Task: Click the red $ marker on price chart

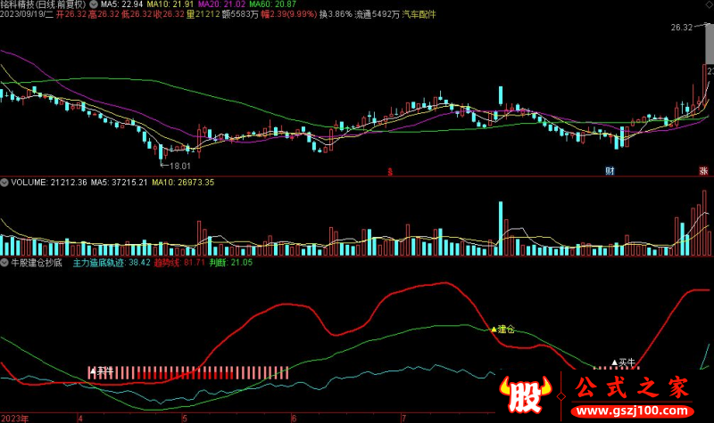Action: pos(390,172)
